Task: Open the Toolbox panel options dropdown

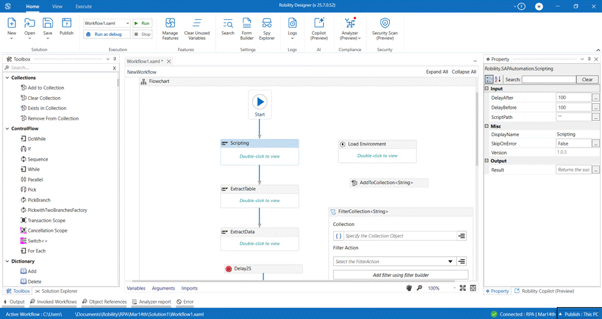Action: pyautogui.click(x=108, y=59)
